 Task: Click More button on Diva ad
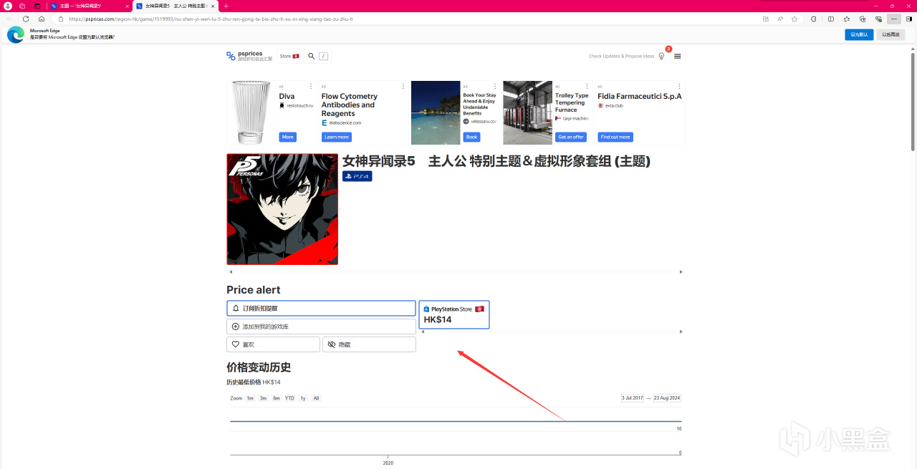click(x=287, y=137)
